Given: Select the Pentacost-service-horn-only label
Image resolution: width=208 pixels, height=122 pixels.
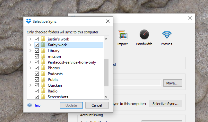Looking at the screenshot, I should tap(72, 62).
